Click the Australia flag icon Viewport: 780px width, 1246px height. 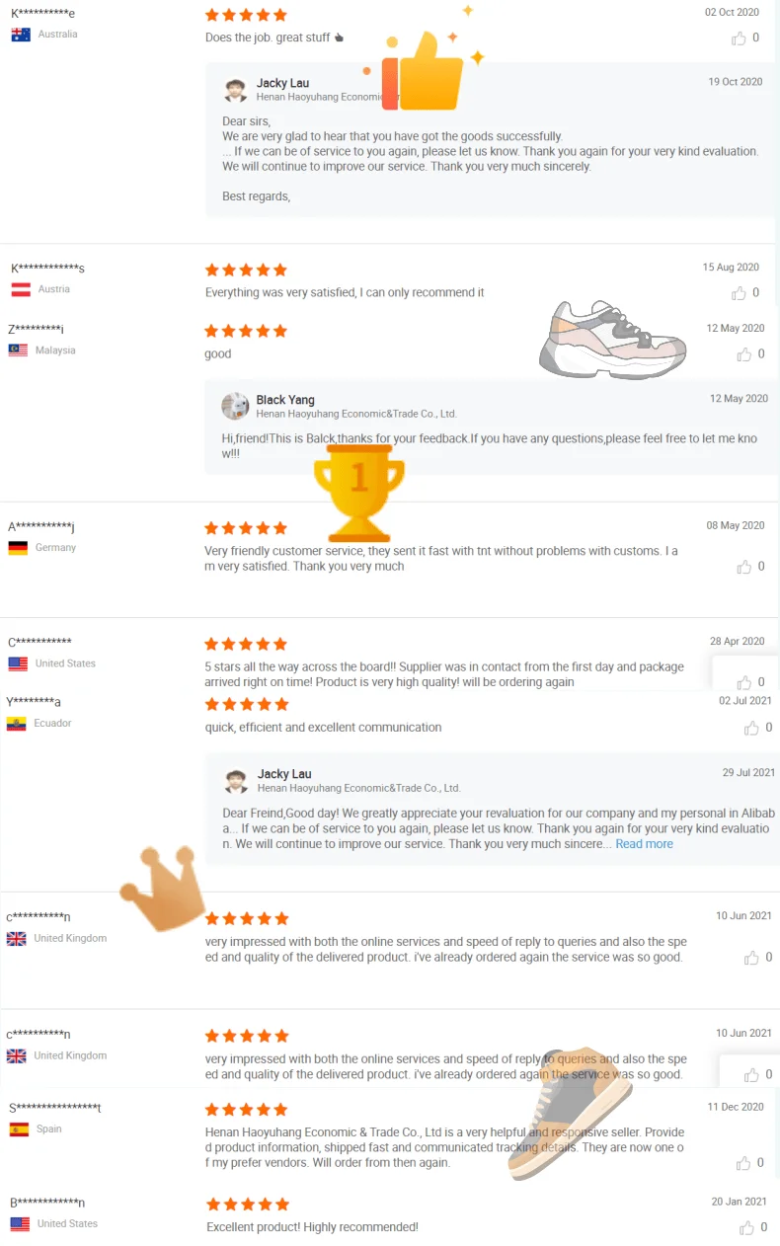point(21,35)
